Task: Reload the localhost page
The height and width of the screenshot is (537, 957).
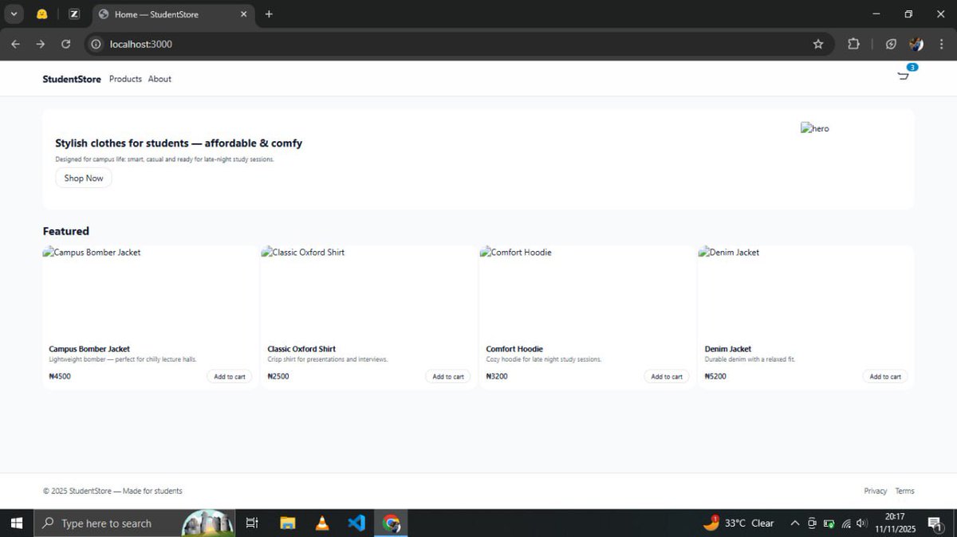Action: [66, 44]
